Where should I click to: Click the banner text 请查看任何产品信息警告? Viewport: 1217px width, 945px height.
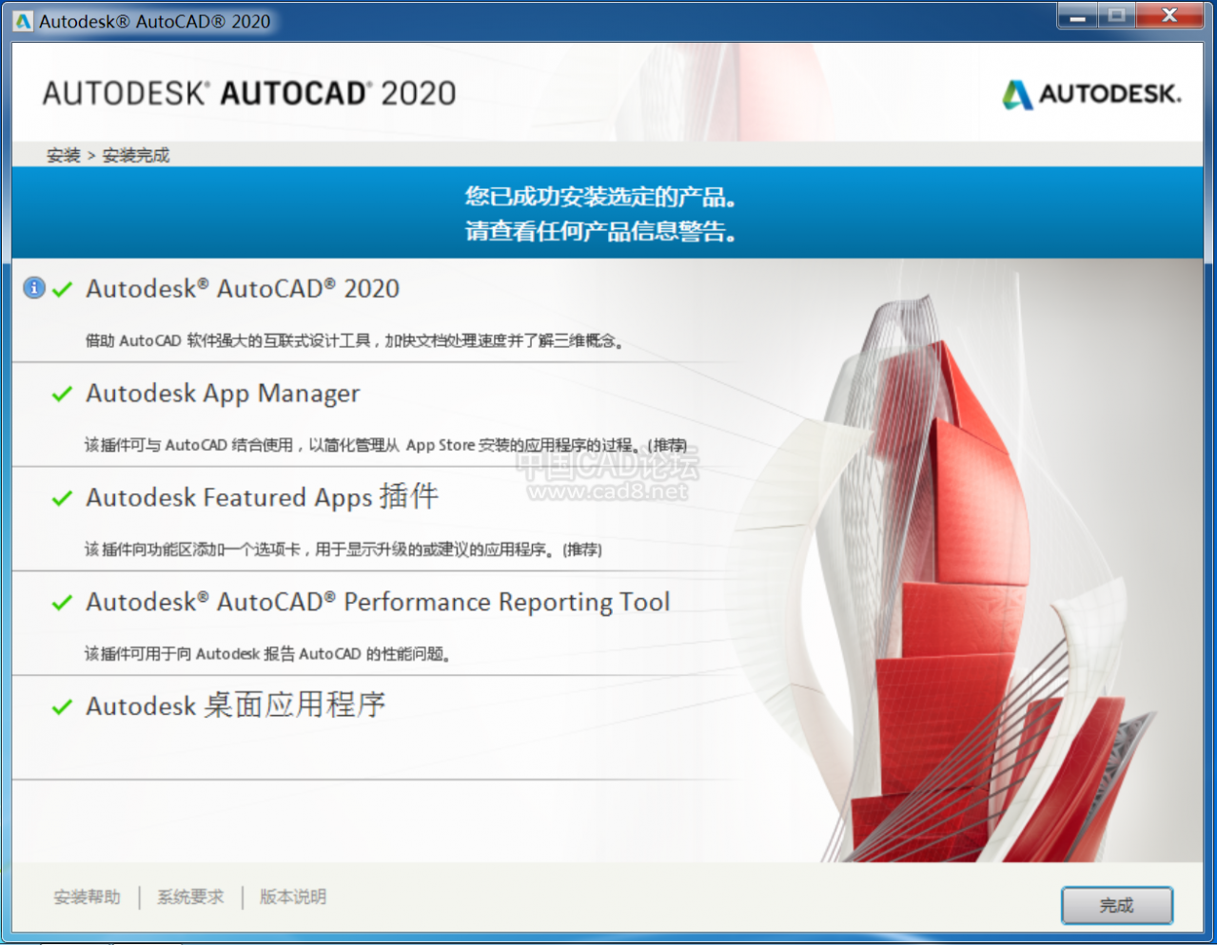(600, 231)
